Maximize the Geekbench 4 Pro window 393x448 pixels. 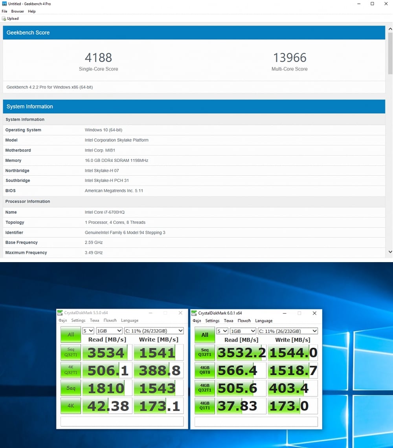pyautogui.click(x=372, y=4)
